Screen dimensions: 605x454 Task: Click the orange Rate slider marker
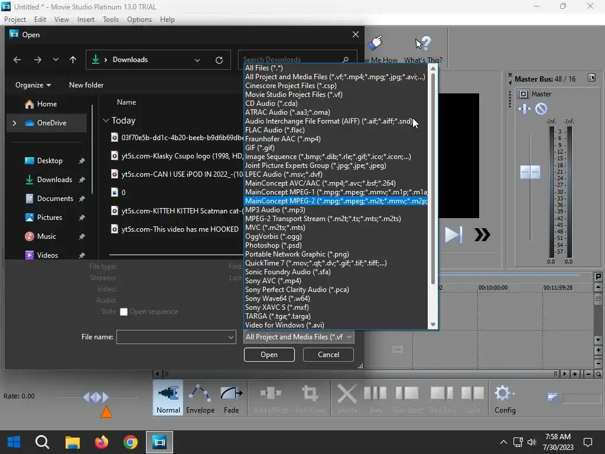(x=106, y=412)
